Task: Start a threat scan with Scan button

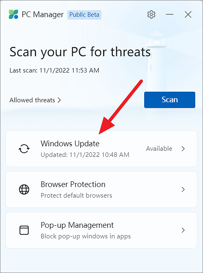Action: tap(170, 100)
